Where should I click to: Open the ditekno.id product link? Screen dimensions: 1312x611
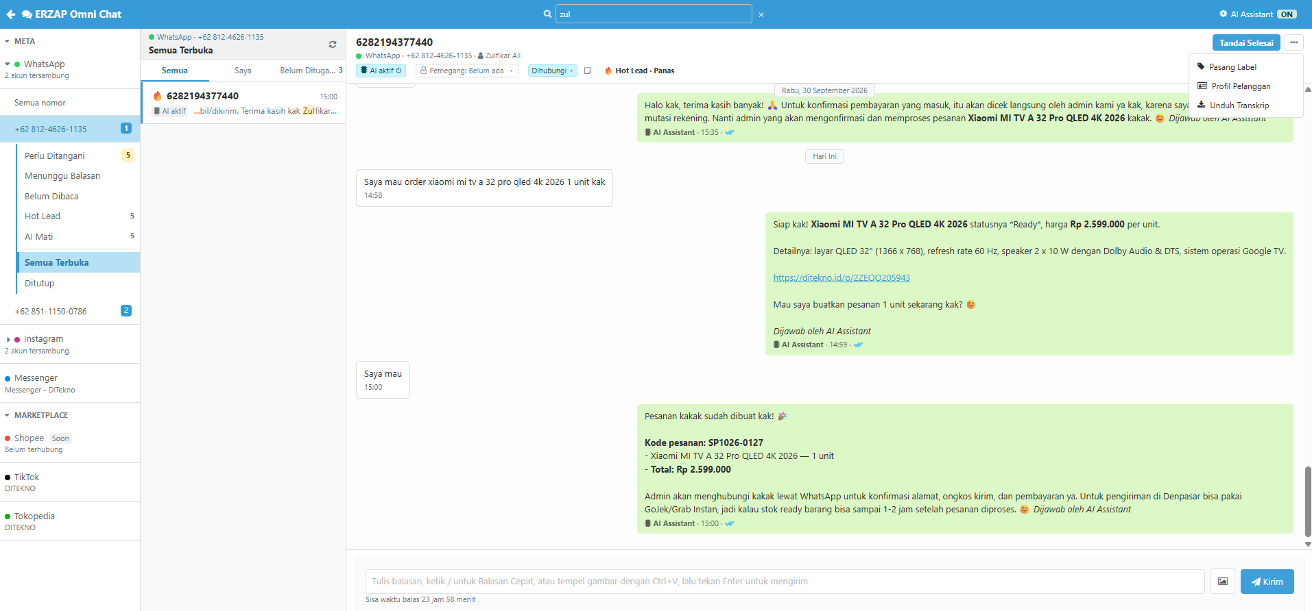[x=842, y=278]
